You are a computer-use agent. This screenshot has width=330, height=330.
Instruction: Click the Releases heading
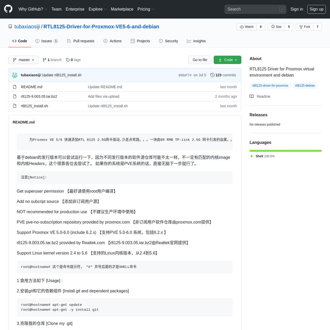tap(258, 115)
